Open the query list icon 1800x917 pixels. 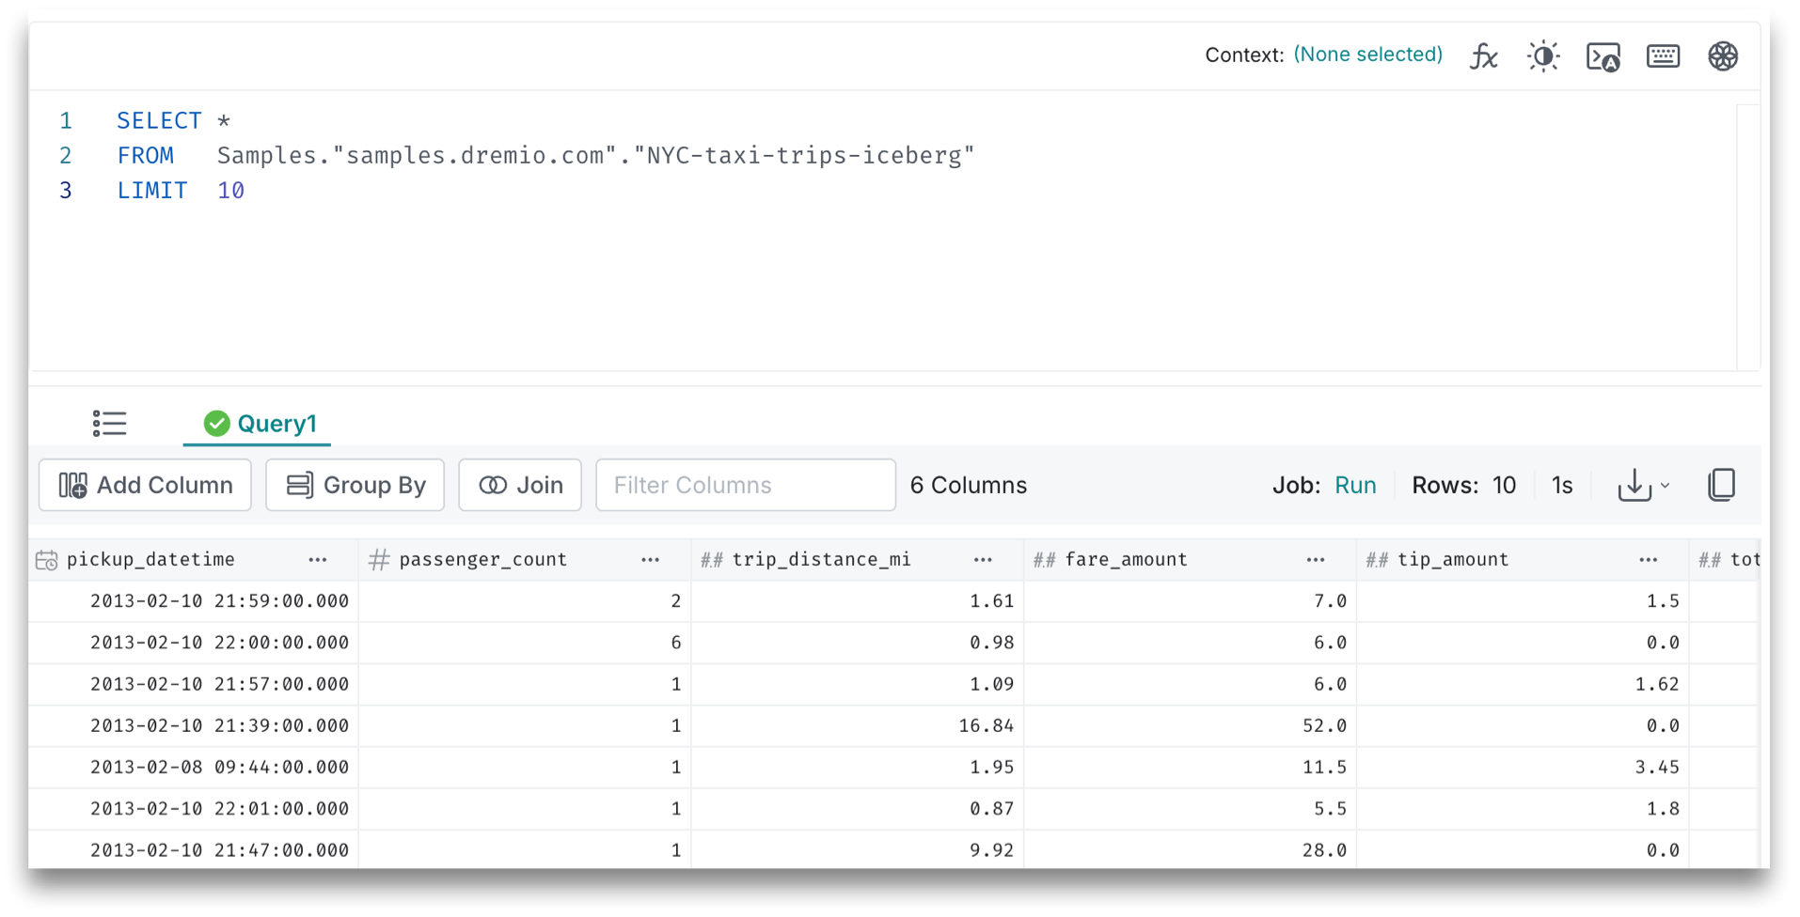coord(109,424)
